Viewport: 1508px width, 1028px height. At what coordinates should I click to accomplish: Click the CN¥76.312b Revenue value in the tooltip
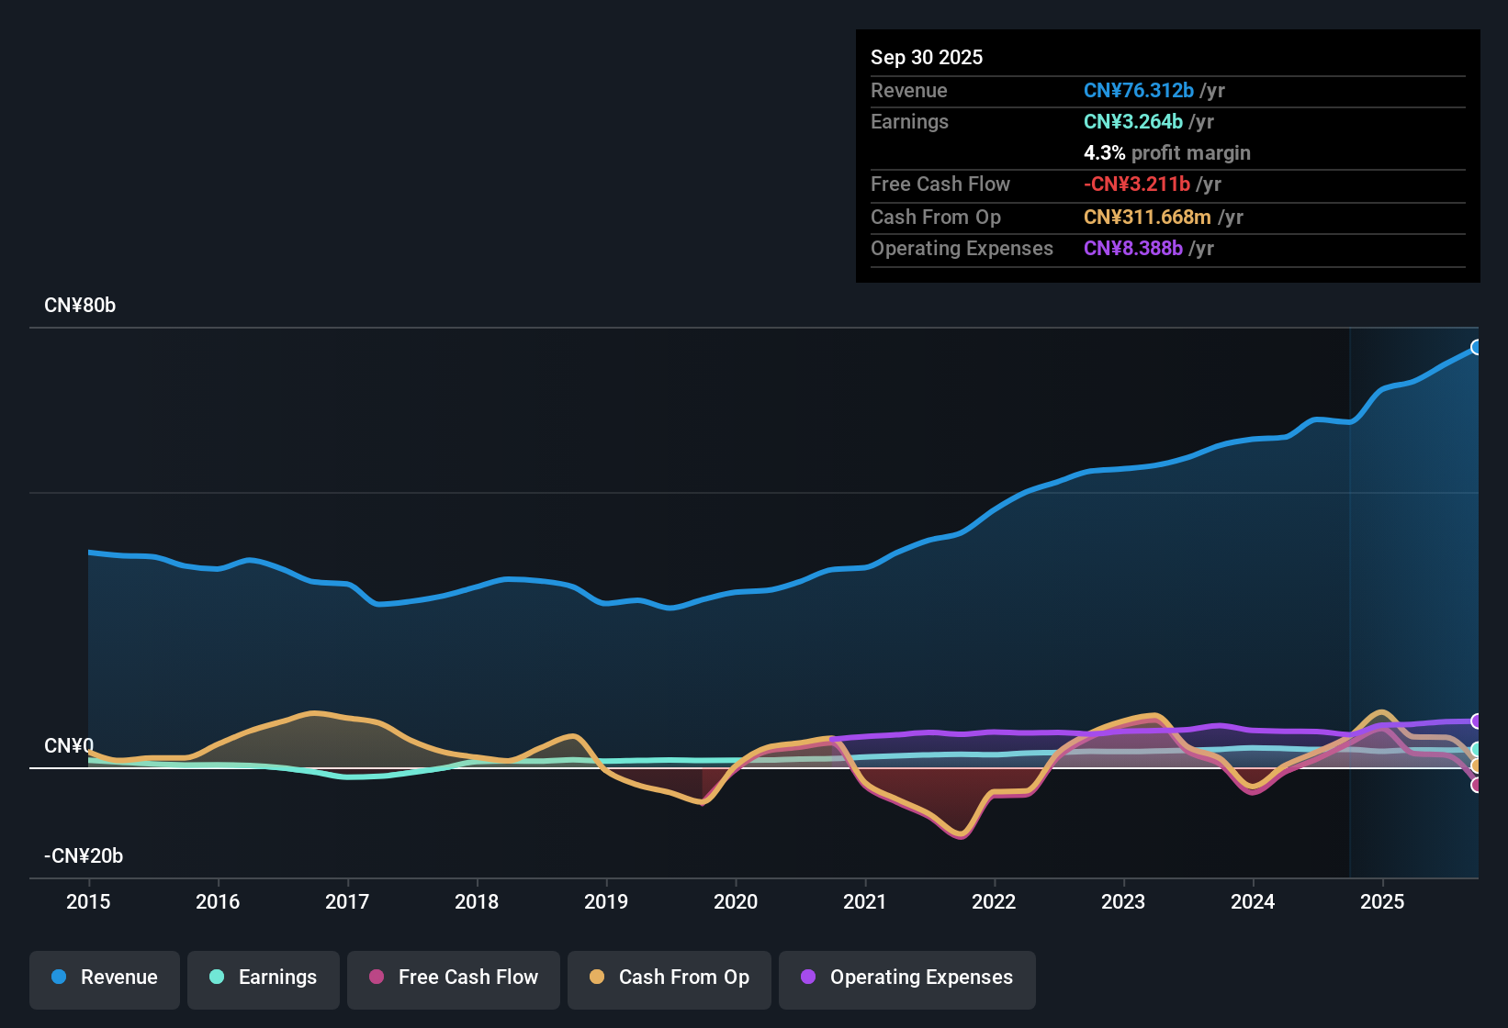click(x=1139, y=90)
